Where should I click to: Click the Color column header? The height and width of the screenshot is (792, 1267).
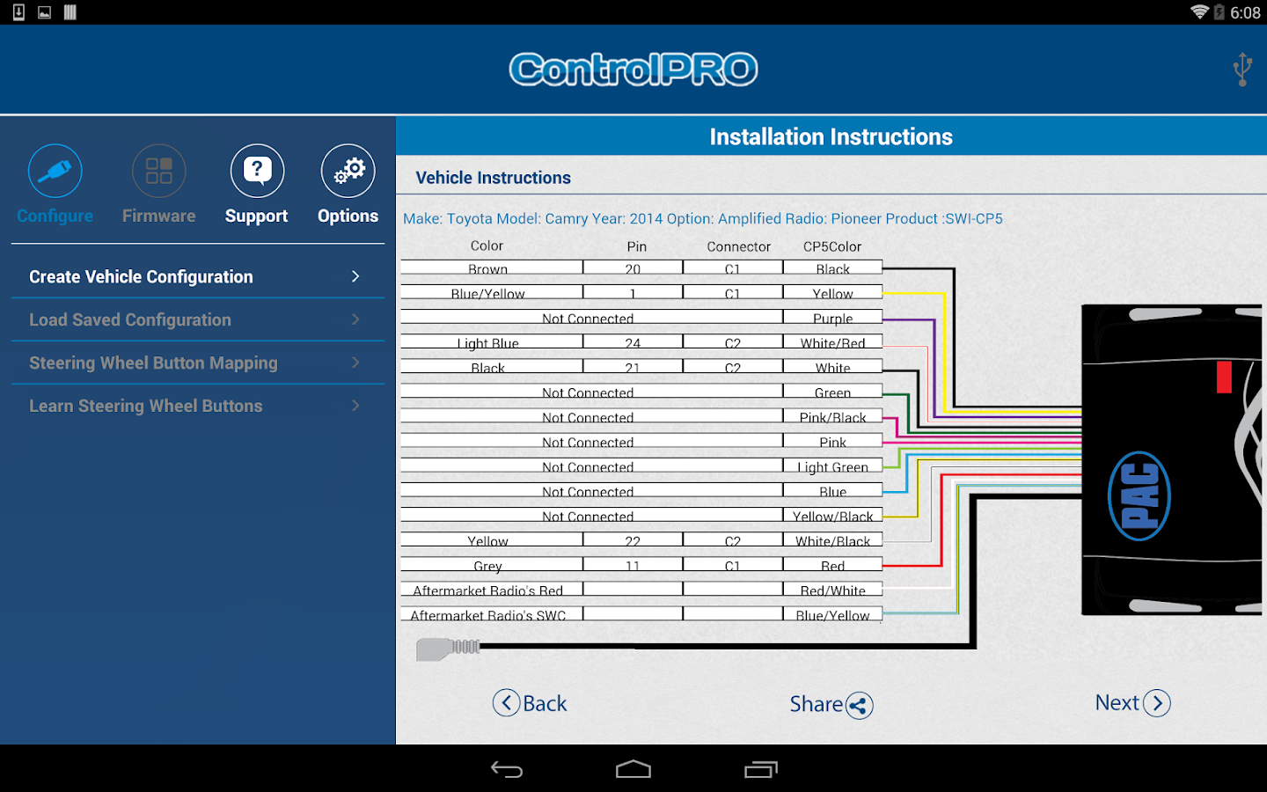(x=487, y=246)
